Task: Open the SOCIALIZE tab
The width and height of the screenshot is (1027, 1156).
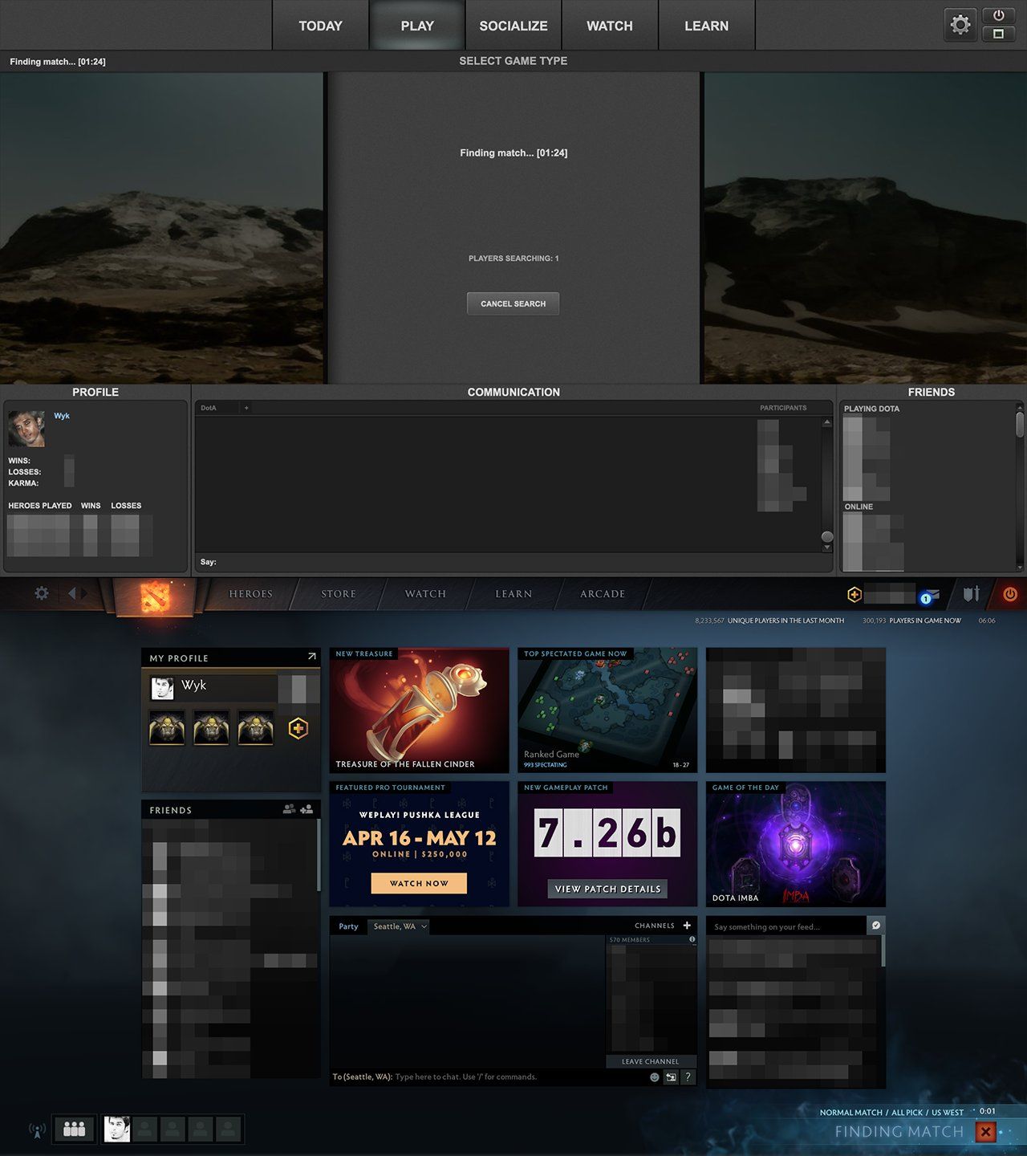Action: point(513,26)
